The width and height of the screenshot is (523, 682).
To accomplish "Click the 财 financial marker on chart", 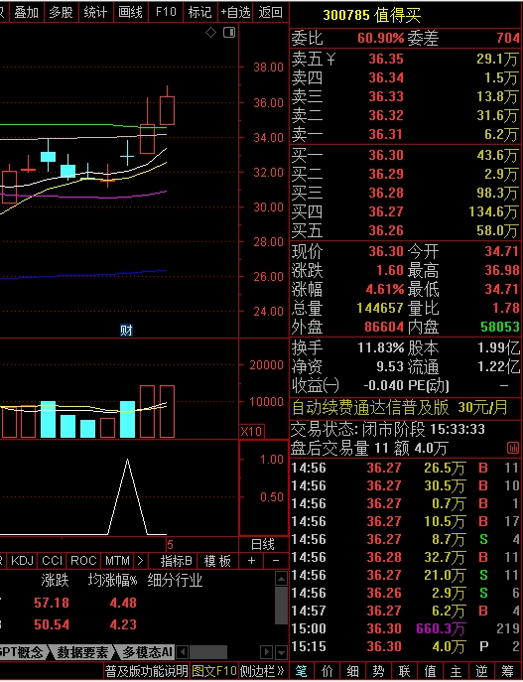I will (x=126, y=331).
